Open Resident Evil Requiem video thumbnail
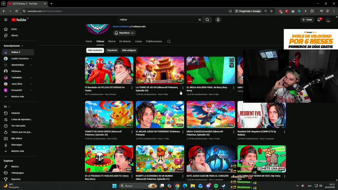 (262, 115)
